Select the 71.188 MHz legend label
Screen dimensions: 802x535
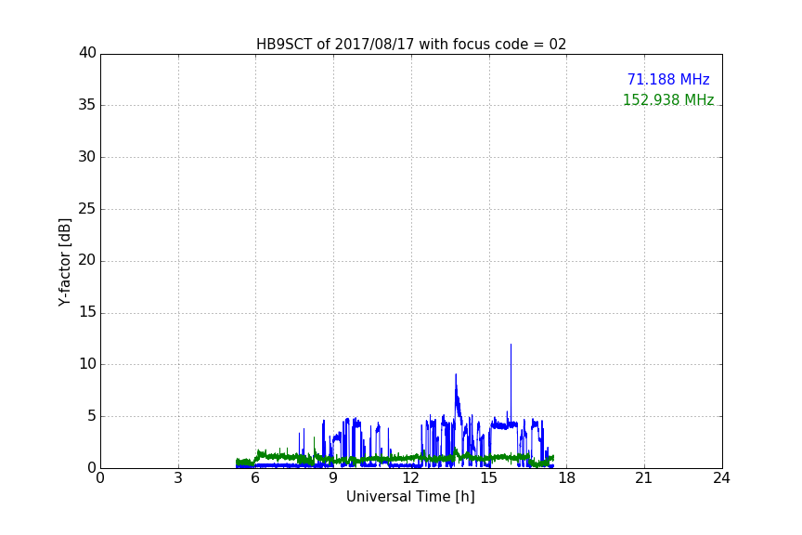[668, 79]
